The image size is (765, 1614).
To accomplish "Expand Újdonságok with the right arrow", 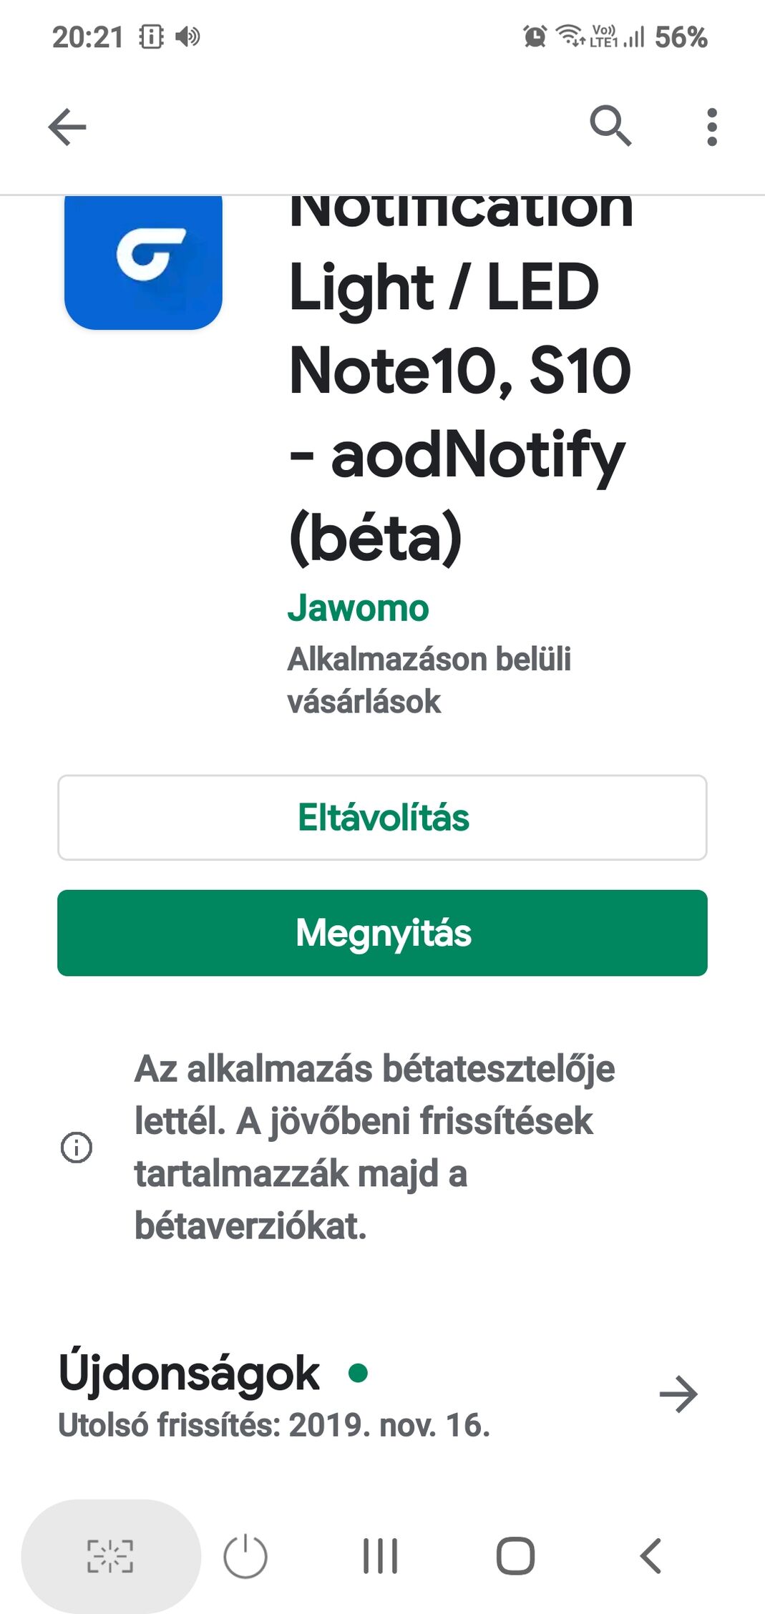I will point(678,1394).
